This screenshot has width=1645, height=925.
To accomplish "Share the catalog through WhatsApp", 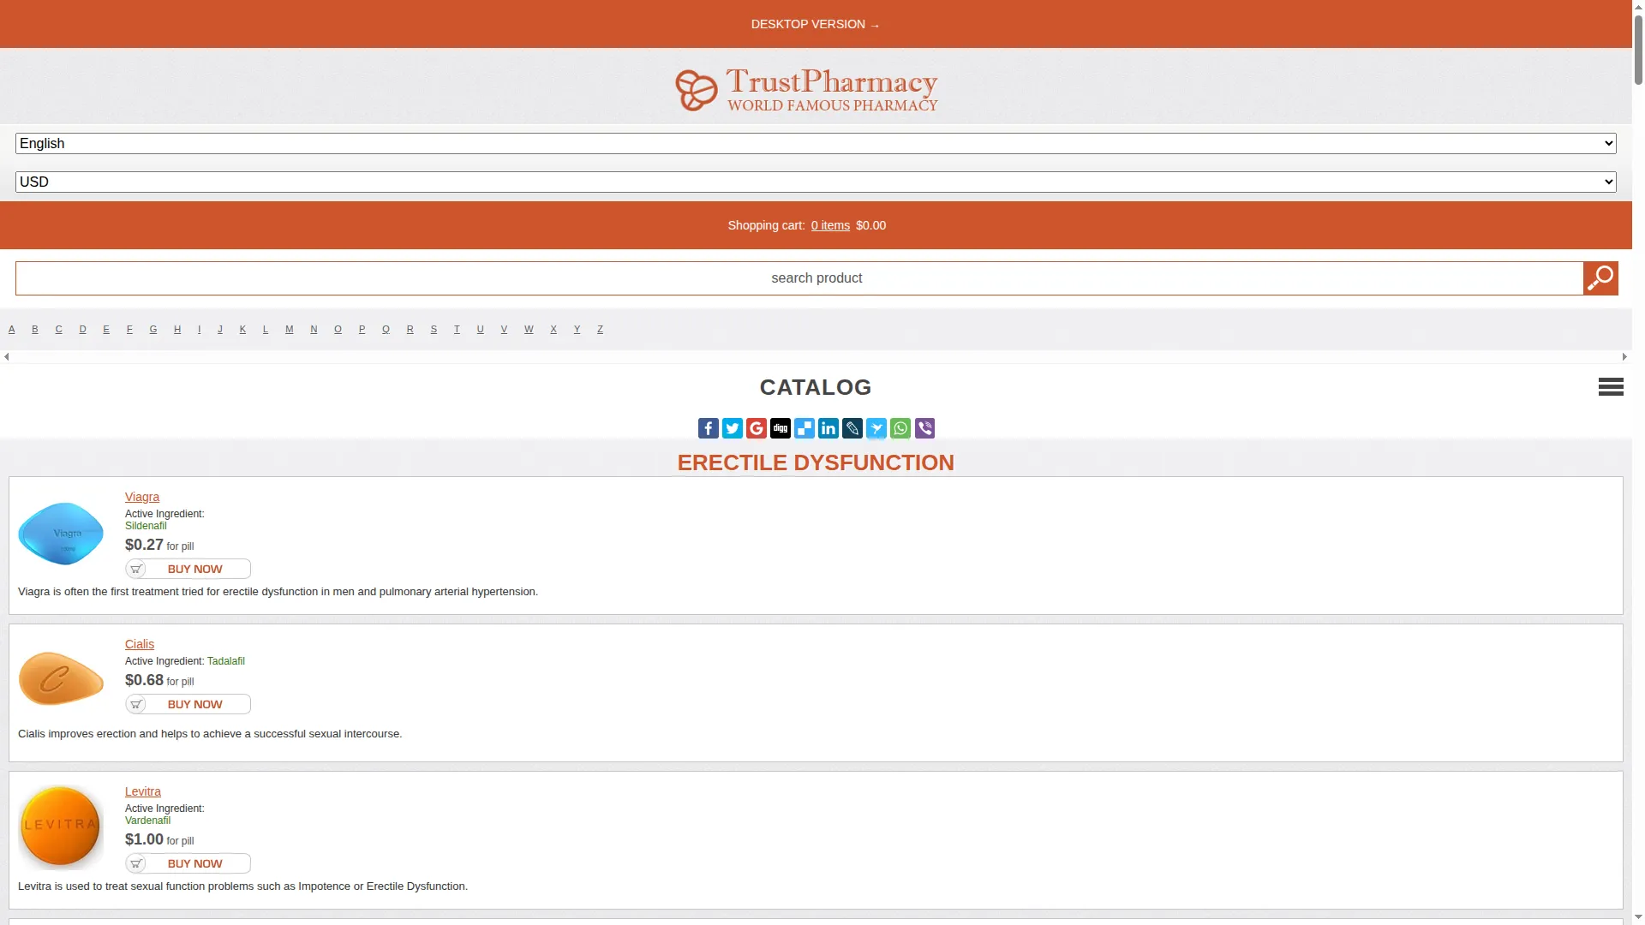I will click(x=900, y=428).
